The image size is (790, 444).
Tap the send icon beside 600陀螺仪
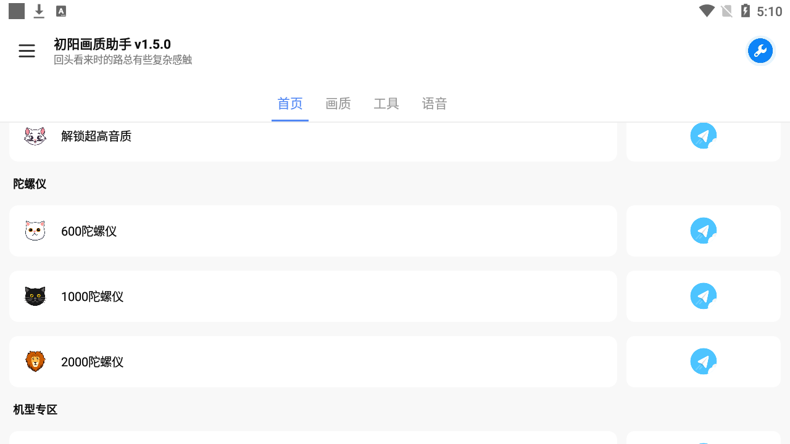(x=704, y=231)
